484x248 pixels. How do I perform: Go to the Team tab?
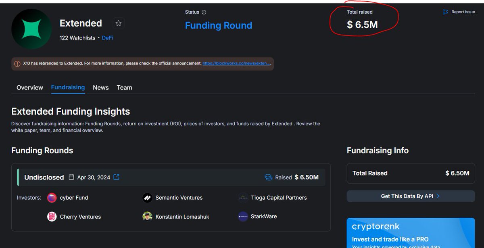[124, 87]
